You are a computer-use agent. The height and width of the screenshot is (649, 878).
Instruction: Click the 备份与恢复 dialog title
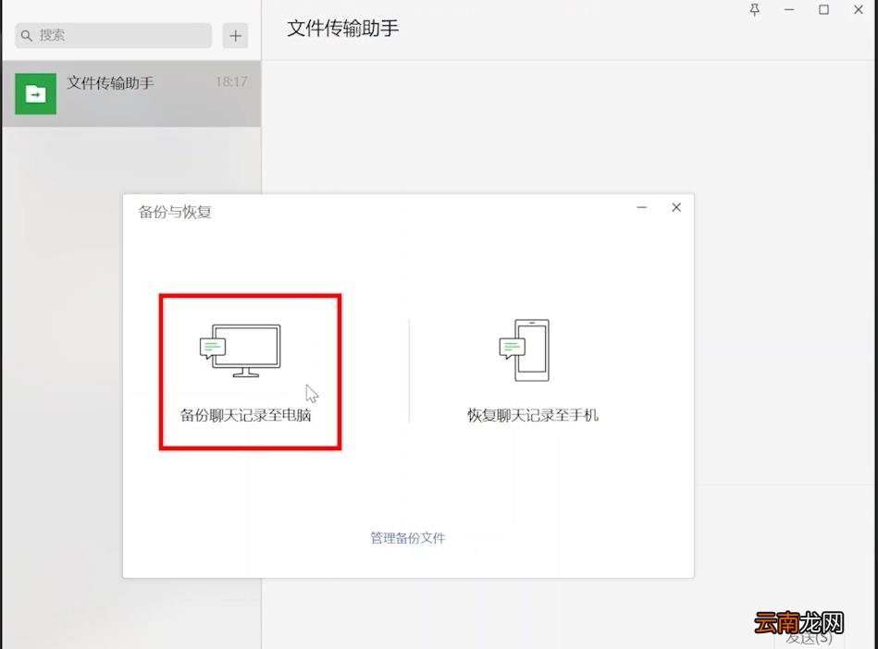pos(175,212)
